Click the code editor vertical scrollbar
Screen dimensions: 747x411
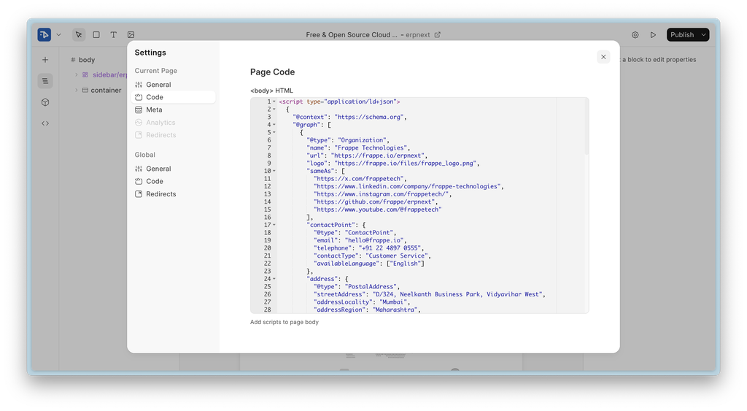[586, 126]
